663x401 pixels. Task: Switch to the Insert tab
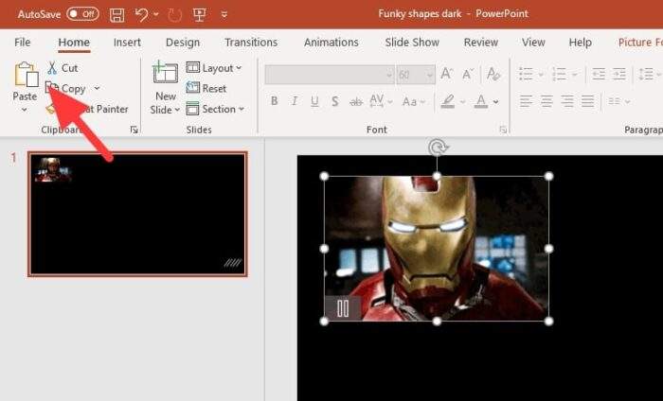pyautogui.click(x=127, y=43)
